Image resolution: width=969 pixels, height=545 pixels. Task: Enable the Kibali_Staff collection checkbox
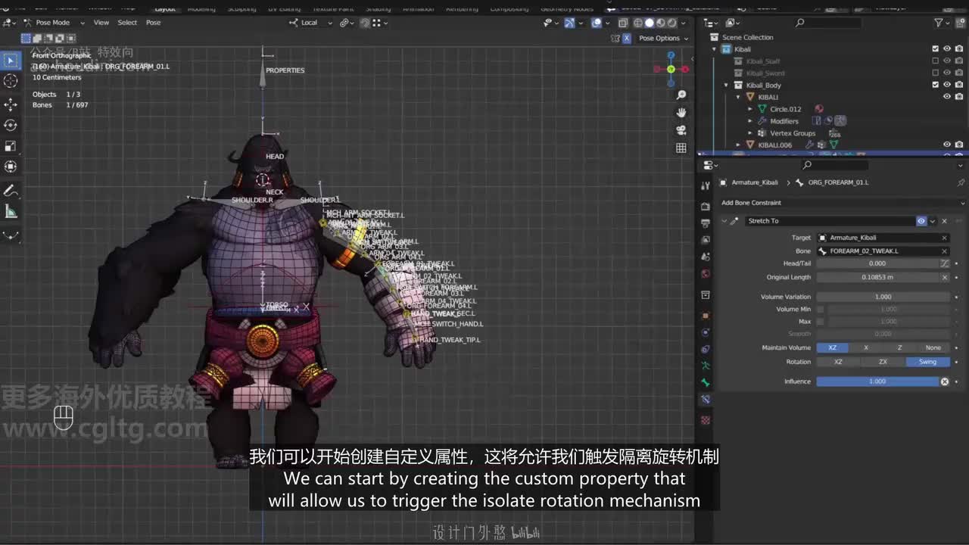935,61
